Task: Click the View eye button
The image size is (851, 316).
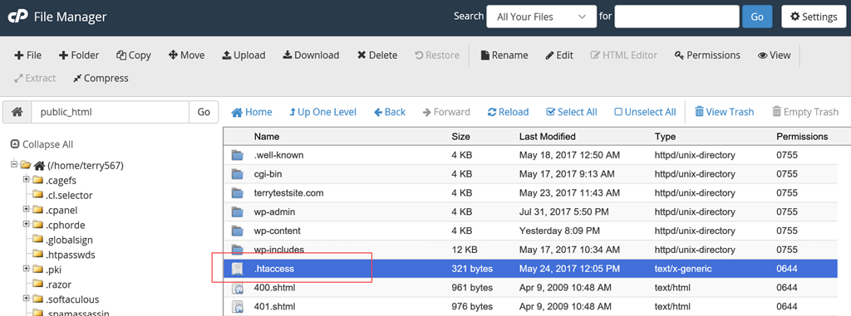Action: click(x=775, y=56)
